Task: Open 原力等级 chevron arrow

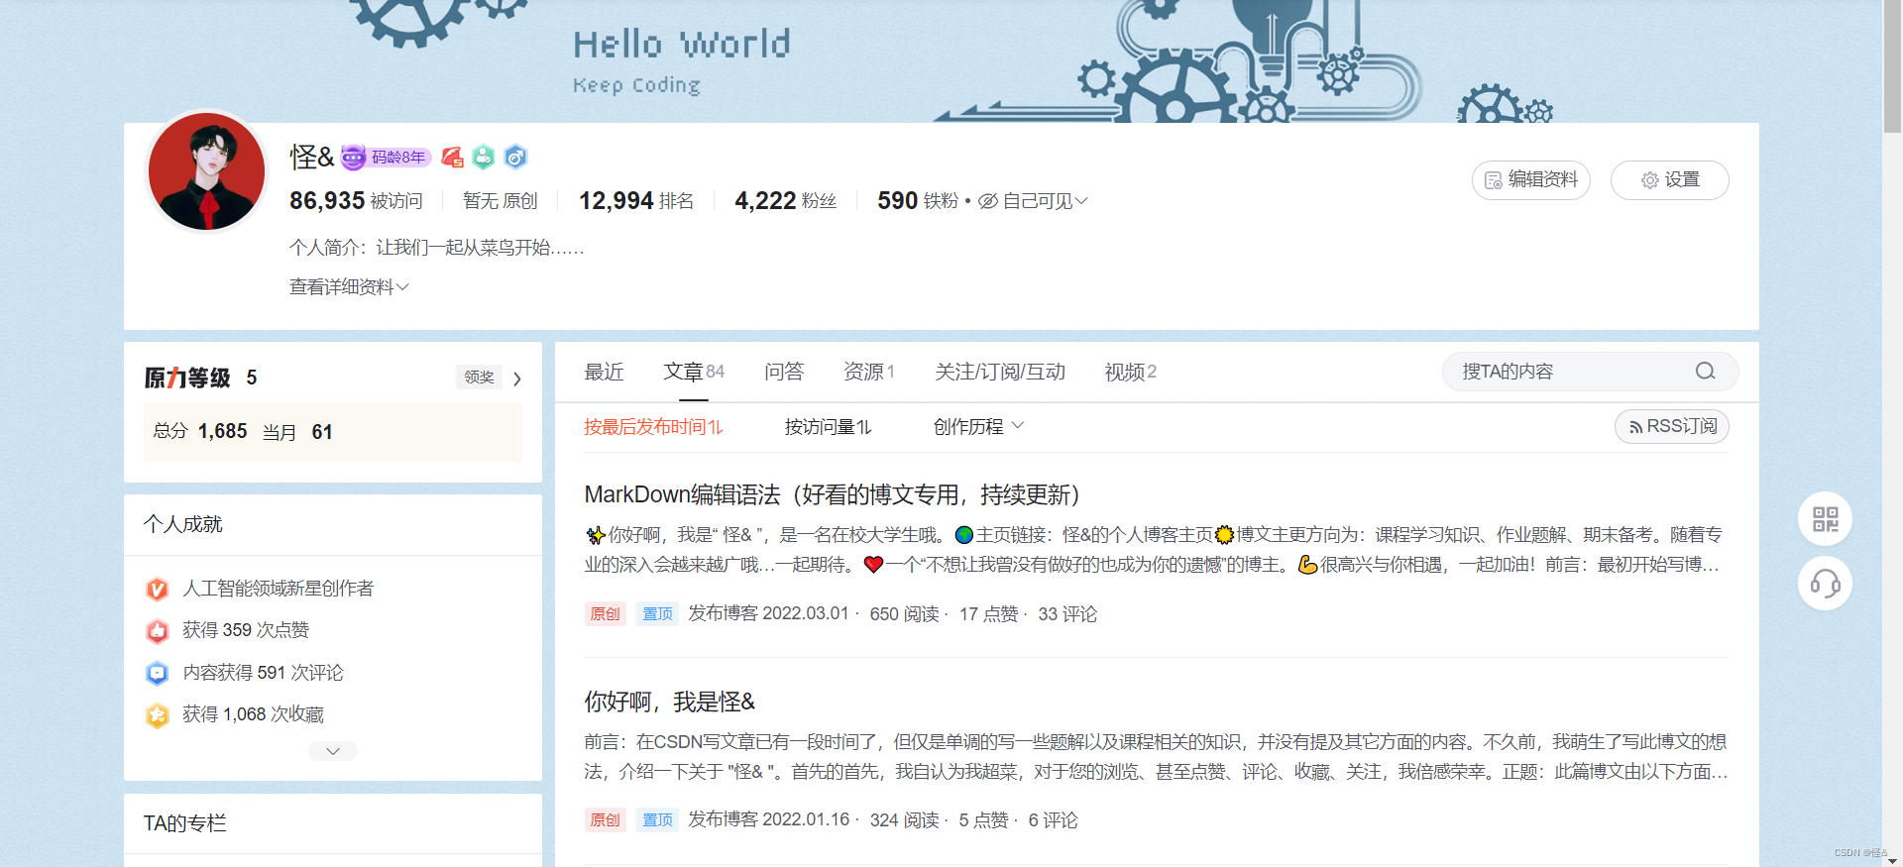Action: 517,379
